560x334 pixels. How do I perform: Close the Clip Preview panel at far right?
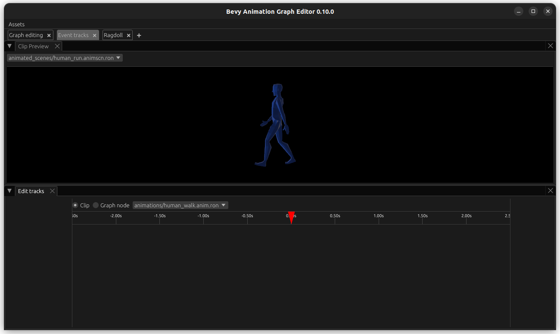[550, 46]
